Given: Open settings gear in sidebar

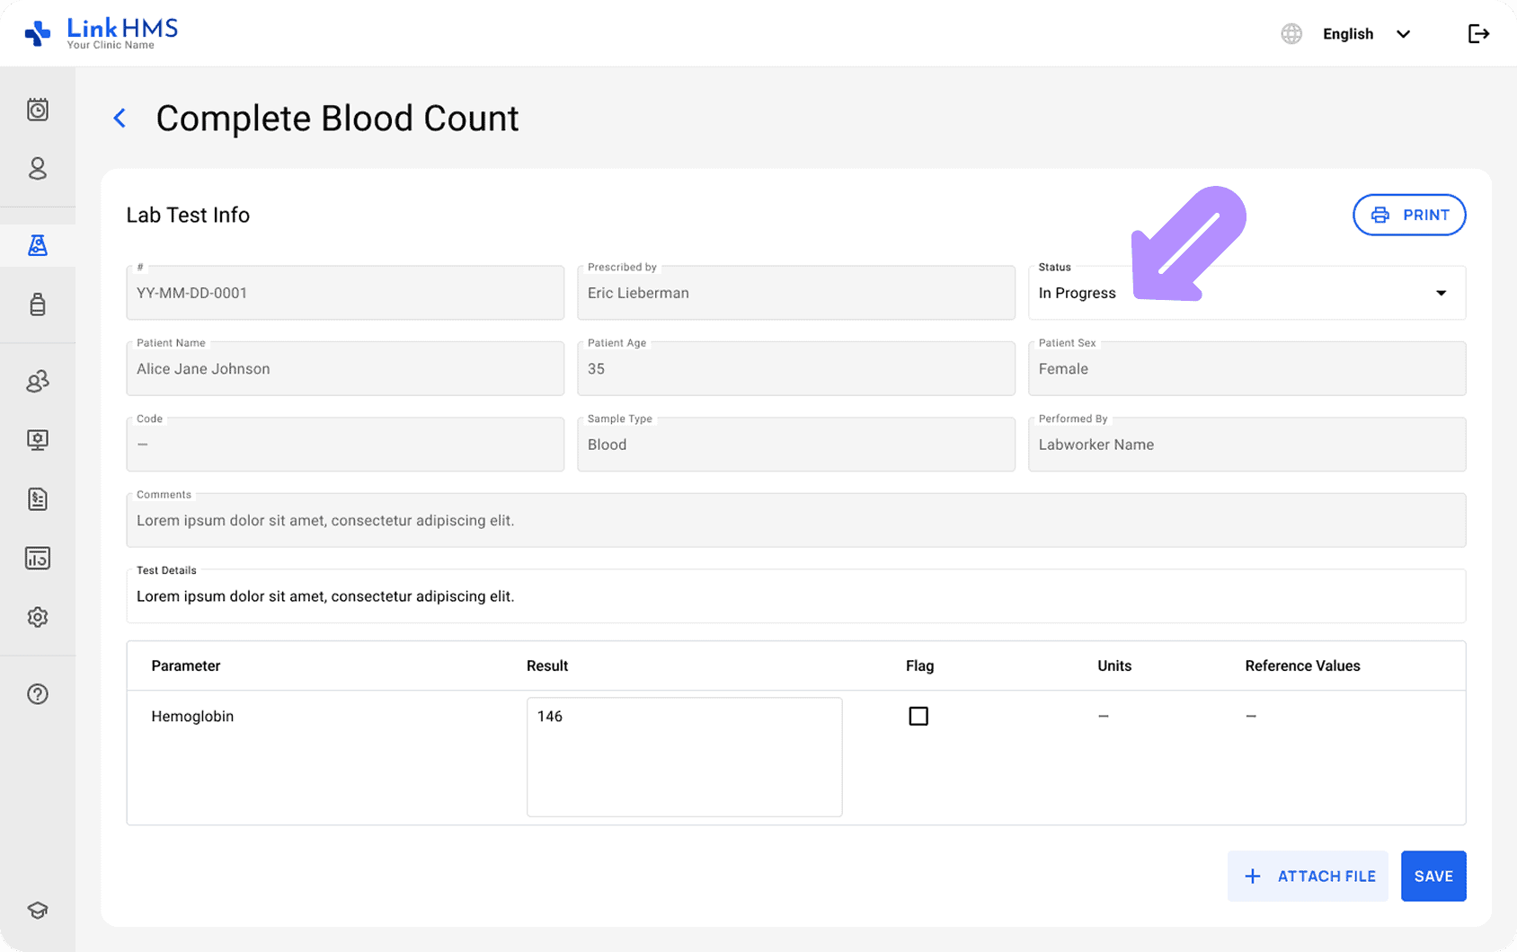Looking at the screenshot, I should 37,618.
